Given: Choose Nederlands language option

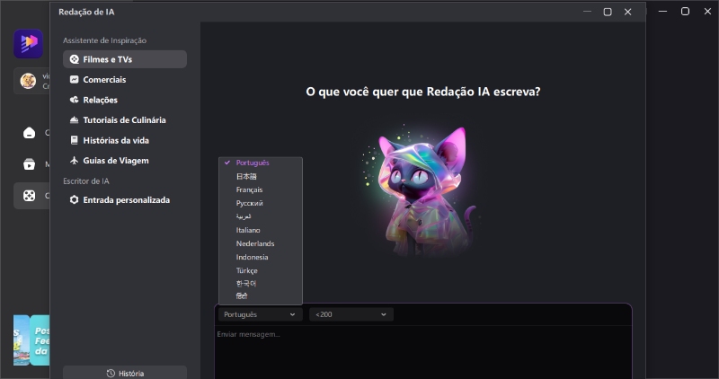Looking at the screenshot, I should [x=255, y=244].
